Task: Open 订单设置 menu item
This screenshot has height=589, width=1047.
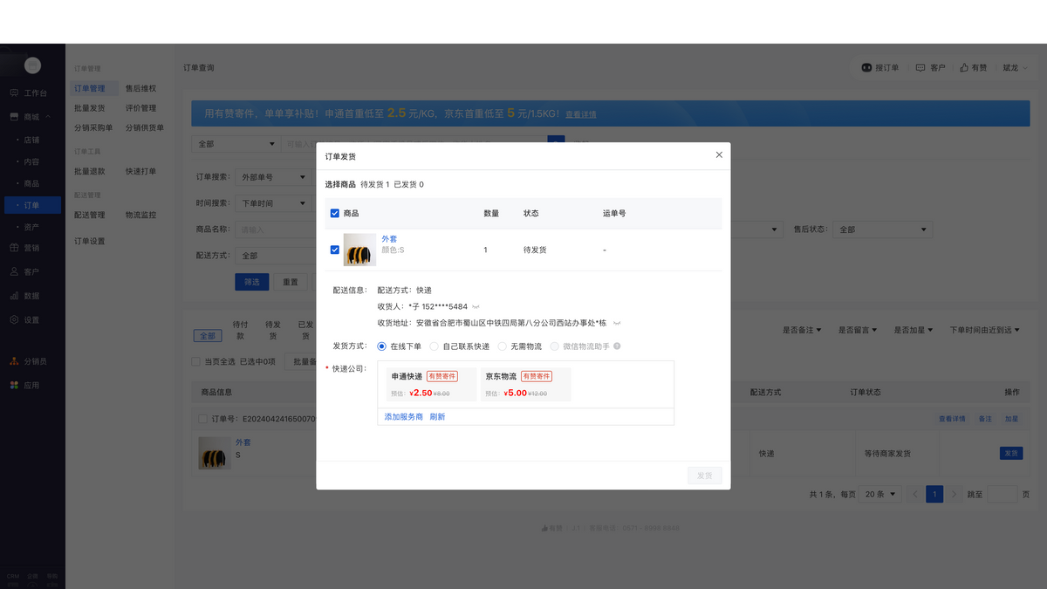Action: (x=89, y=241)
